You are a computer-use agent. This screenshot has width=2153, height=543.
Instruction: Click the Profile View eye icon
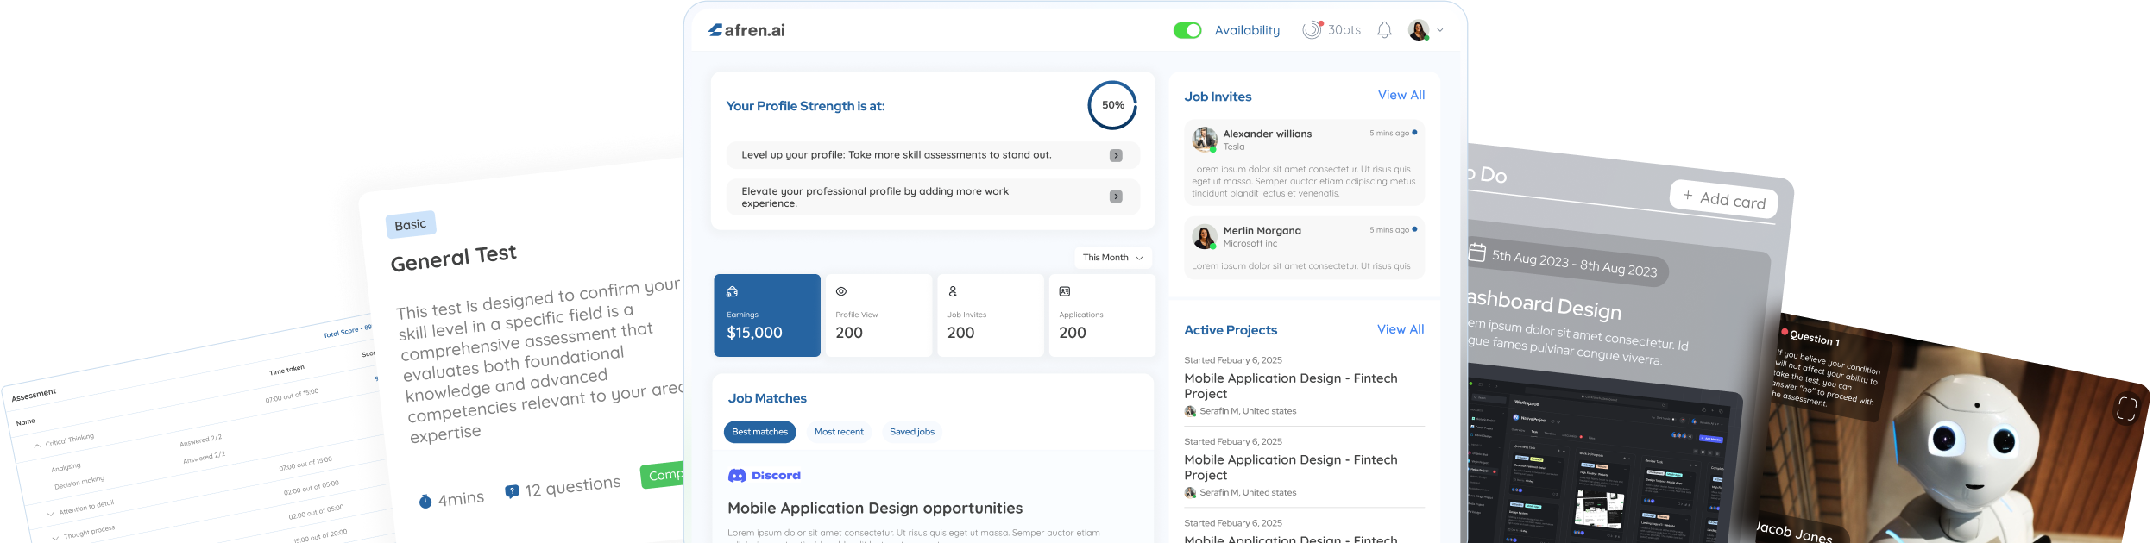point(841,291)
